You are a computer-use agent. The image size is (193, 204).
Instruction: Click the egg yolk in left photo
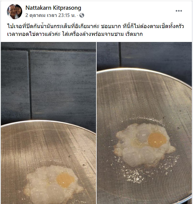[65, 180]
